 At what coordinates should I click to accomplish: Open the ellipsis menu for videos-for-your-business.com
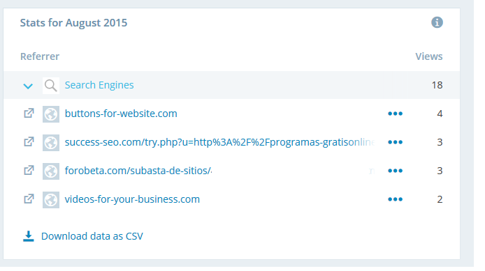coord(395,199)
